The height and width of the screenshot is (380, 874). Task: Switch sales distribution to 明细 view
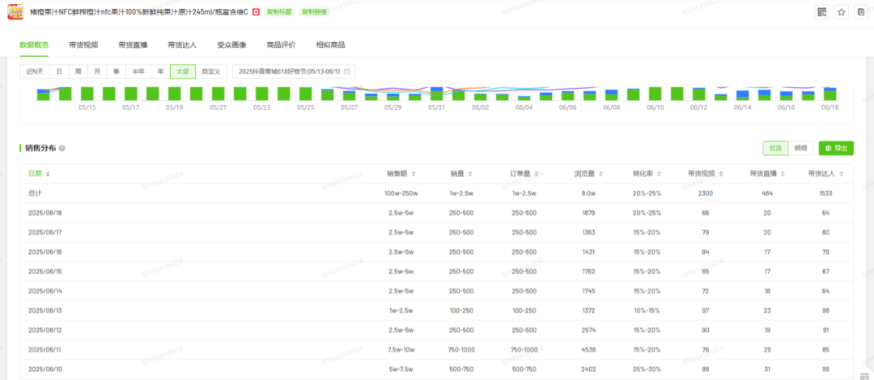(800, 148)
